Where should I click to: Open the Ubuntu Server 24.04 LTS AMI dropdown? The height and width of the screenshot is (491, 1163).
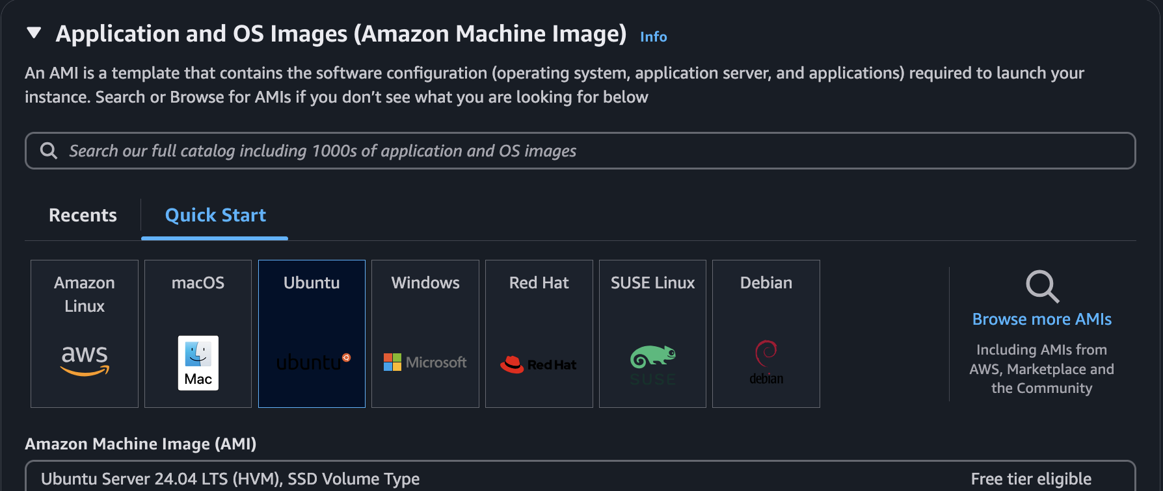tap(580, 477)
